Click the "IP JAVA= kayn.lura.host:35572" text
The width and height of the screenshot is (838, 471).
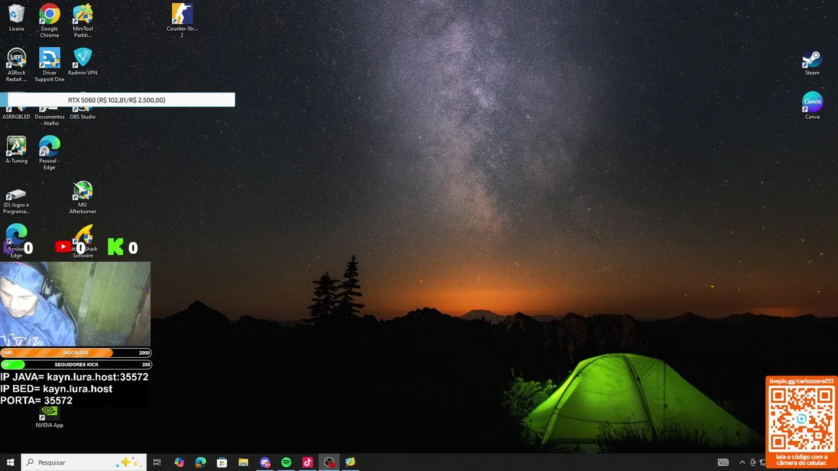[74, 377]
